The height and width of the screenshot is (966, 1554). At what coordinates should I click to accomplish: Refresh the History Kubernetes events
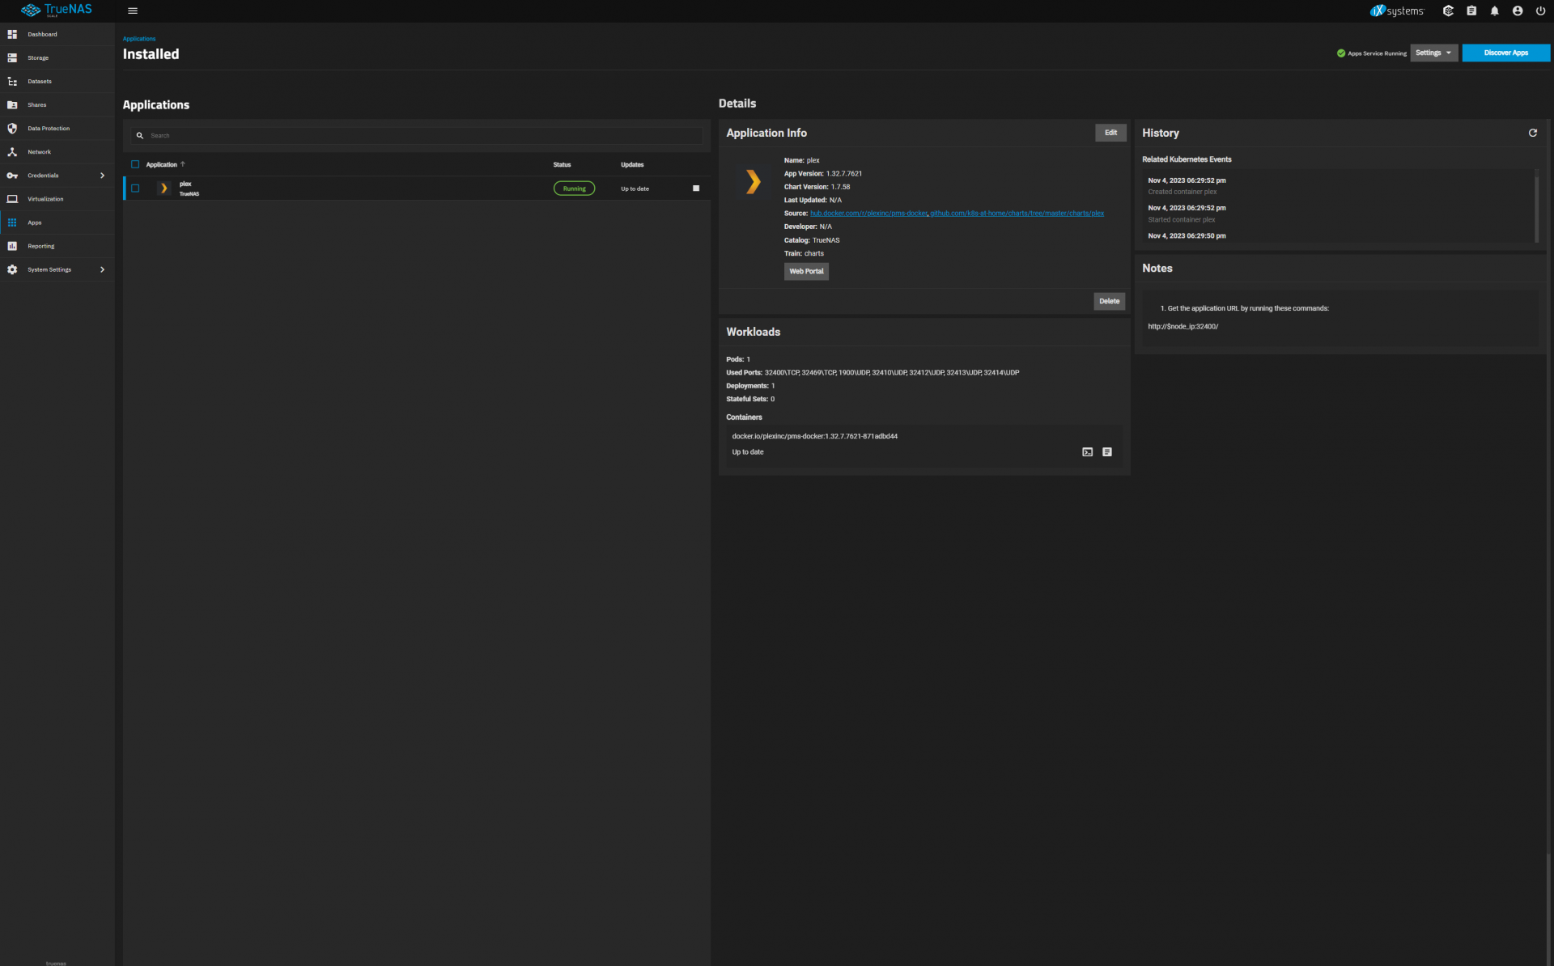(1532, 133)
